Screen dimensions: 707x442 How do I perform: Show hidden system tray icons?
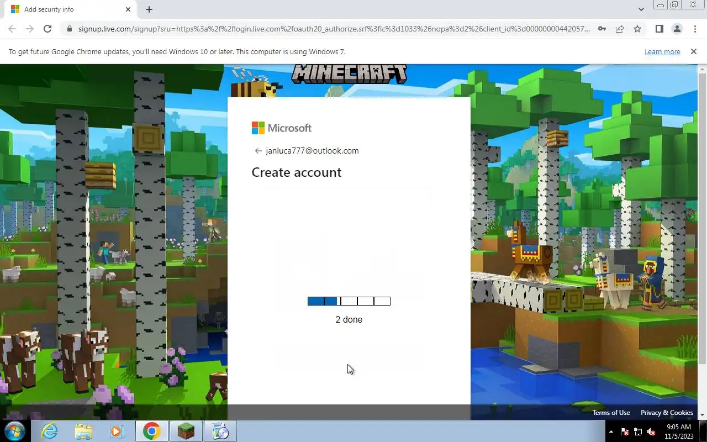pos(611,432)
